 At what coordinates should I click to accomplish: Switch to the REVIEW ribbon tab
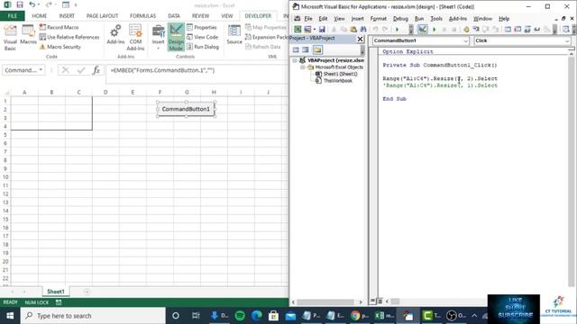tap(200, 16)
